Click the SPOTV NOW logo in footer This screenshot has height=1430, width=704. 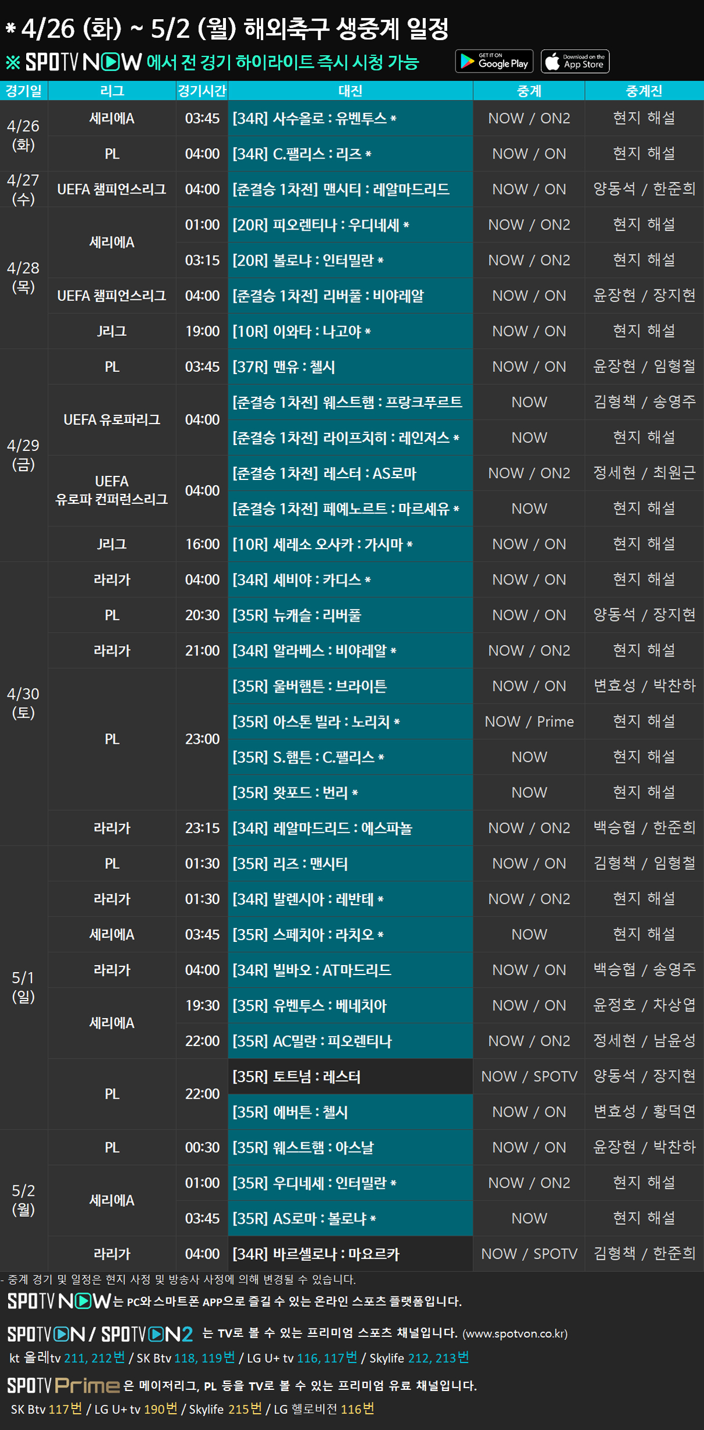[x=59, y=1300]
